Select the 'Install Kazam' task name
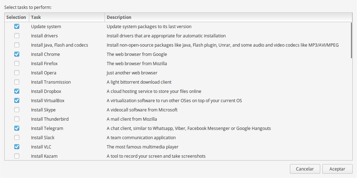Screen dimensions: 357x178 pos(44,156)
